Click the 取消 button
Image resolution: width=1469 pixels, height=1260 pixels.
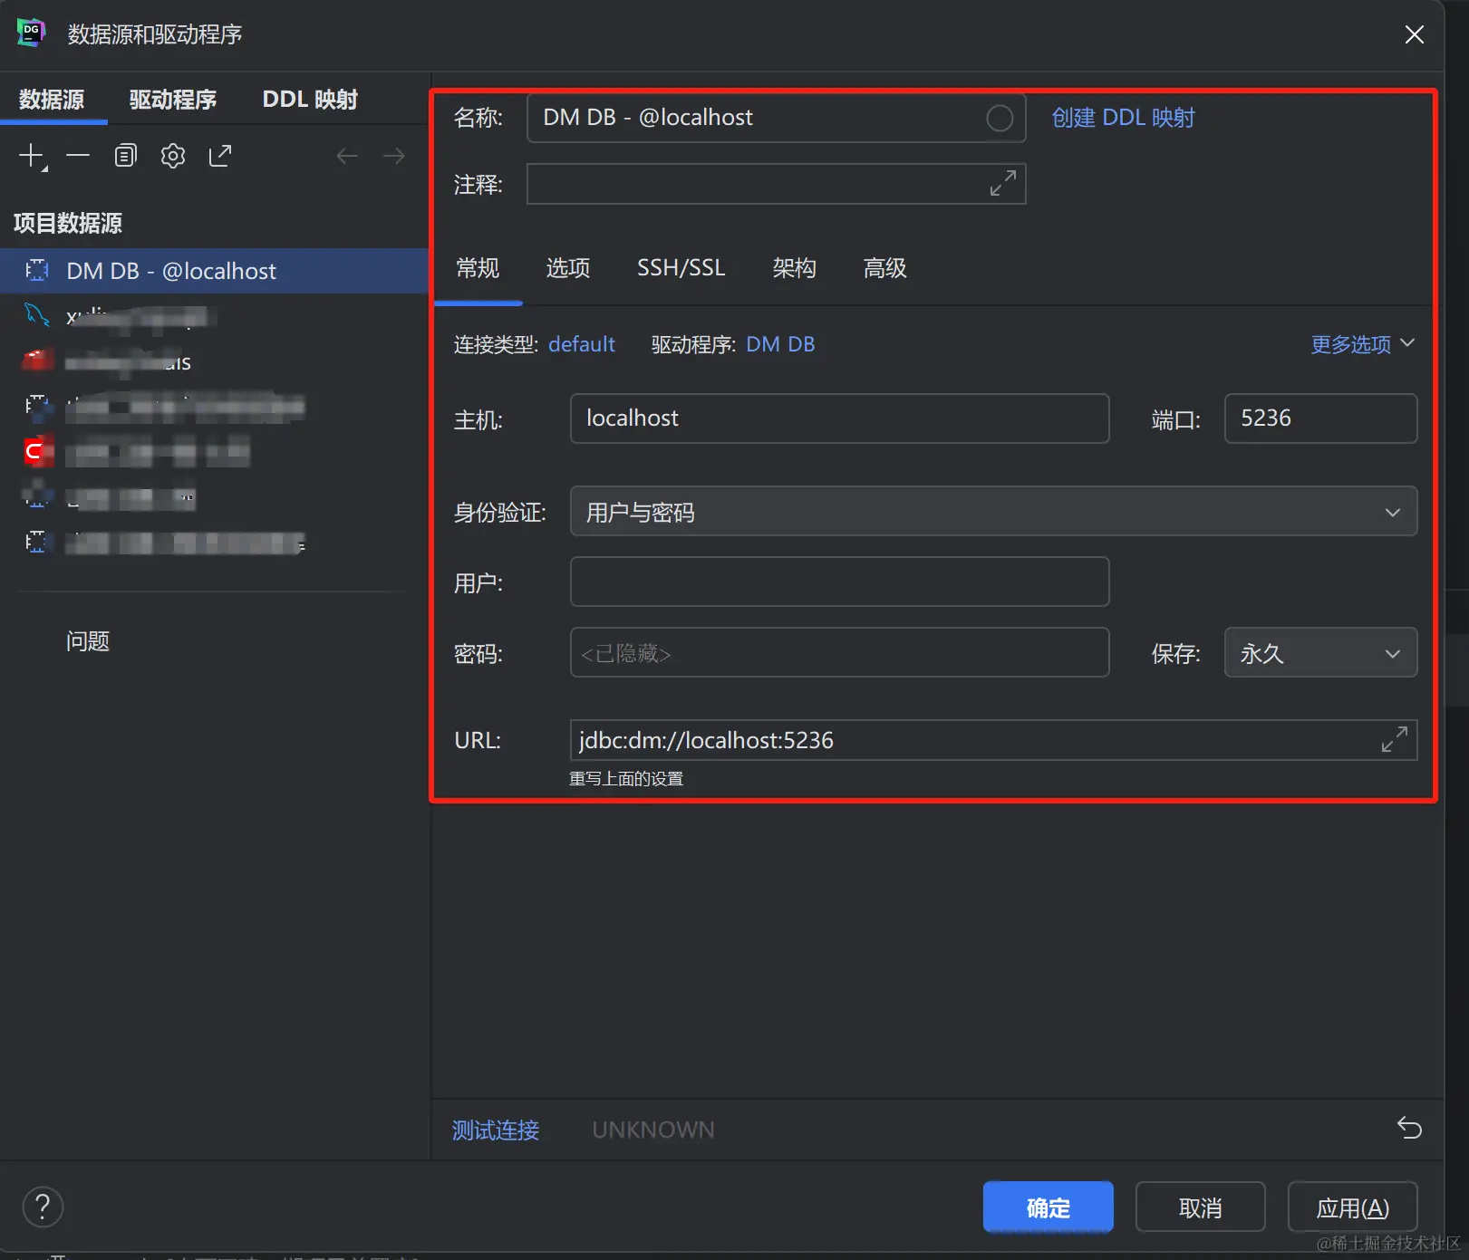coord(1201,1207)
